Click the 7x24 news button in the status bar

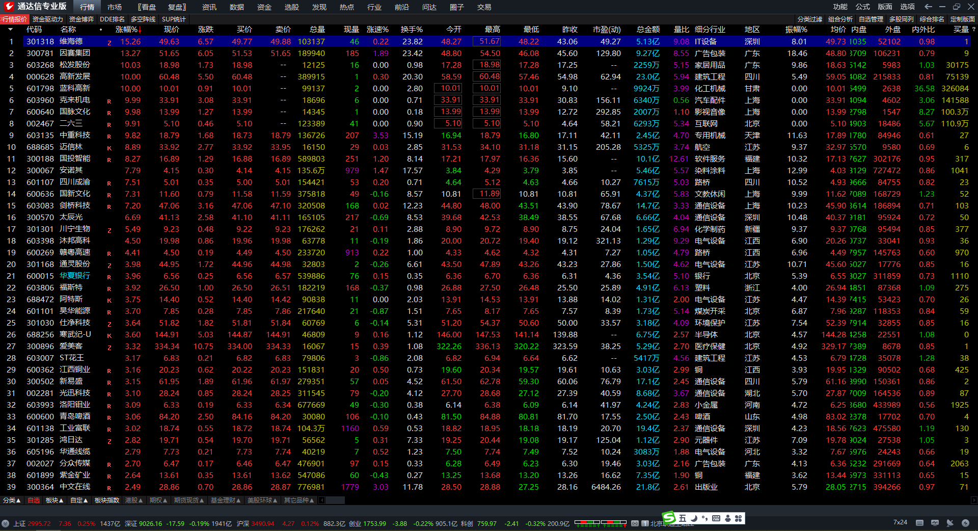900,522
